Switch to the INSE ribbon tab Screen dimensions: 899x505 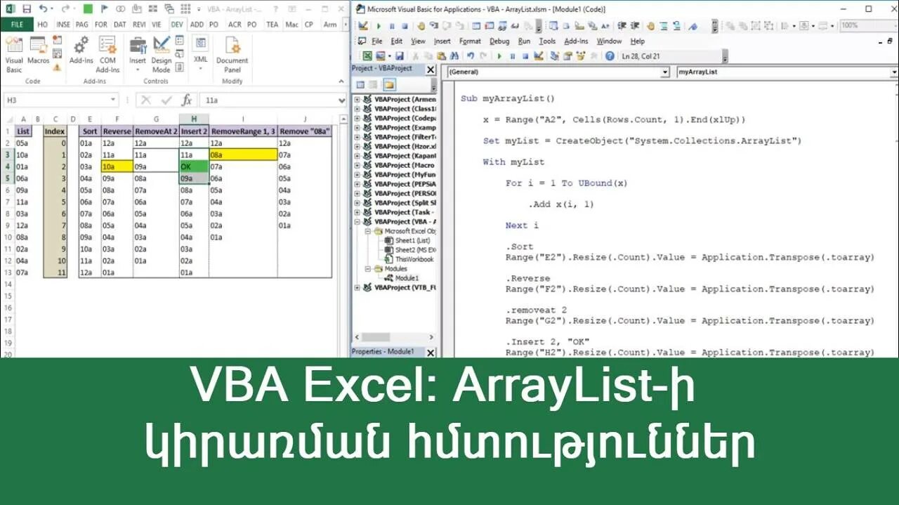[x=63, y=25]
